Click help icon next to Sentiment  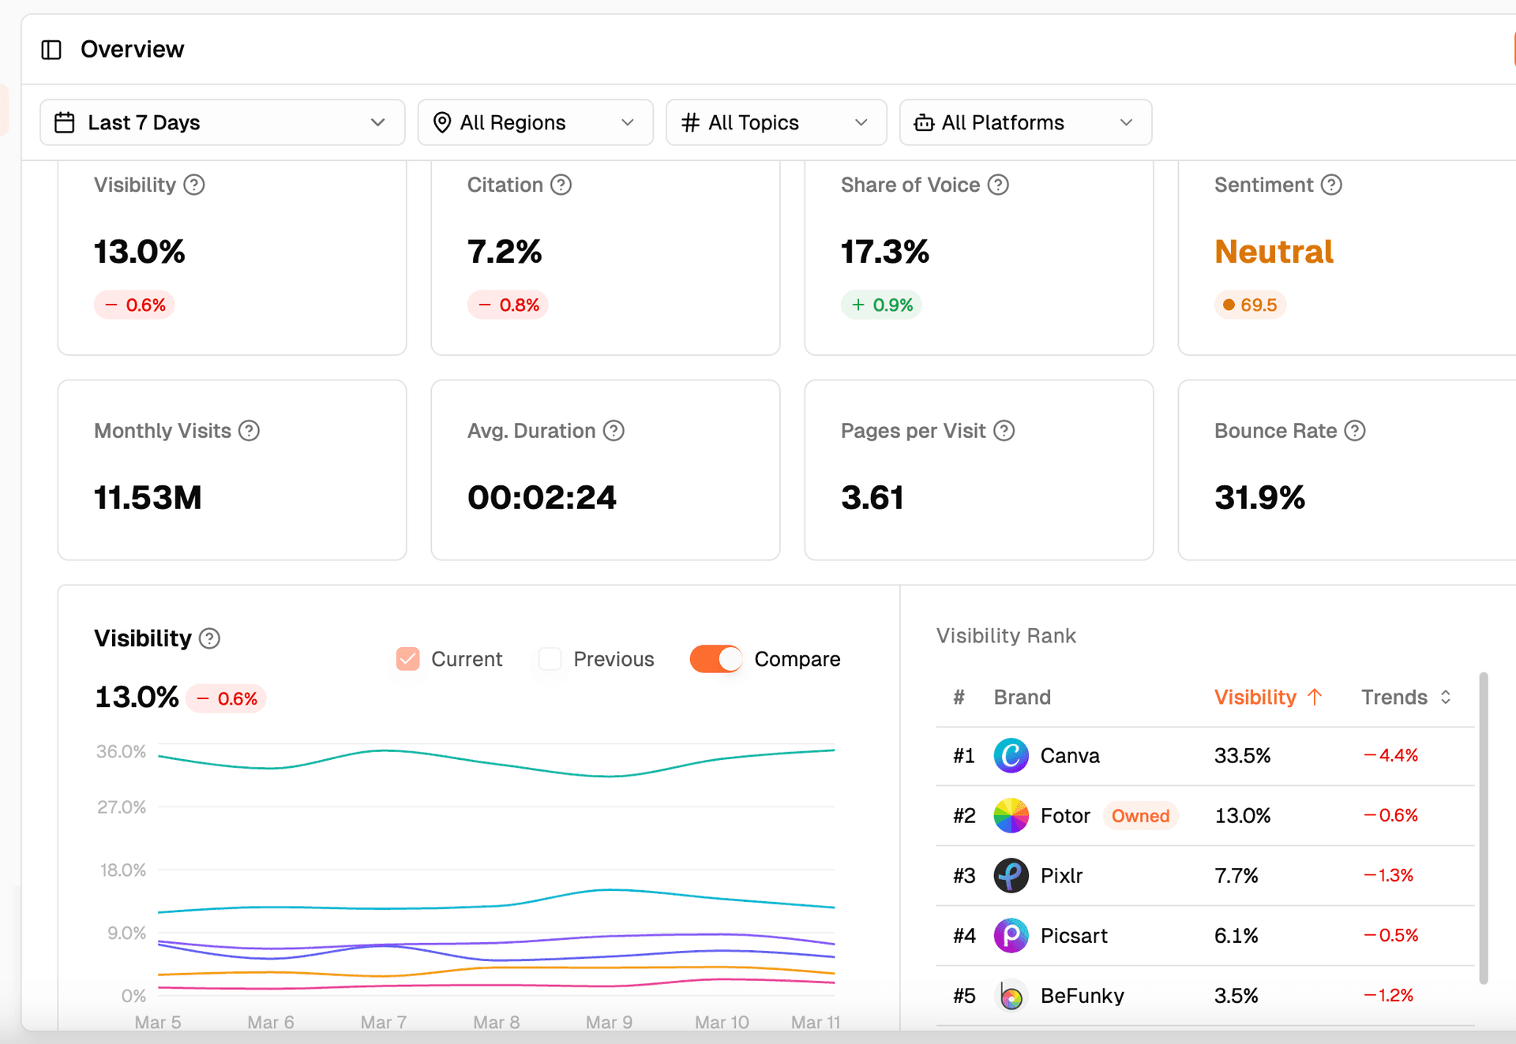1332,185
